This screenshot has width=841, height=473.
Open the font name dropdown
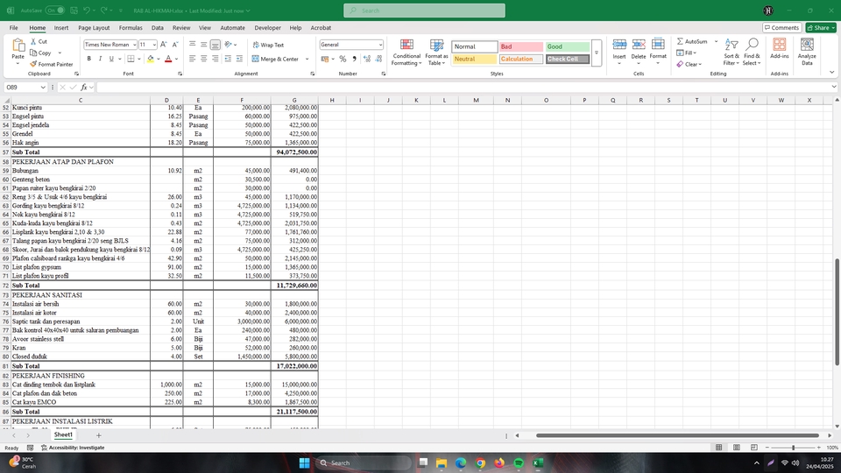134,45
